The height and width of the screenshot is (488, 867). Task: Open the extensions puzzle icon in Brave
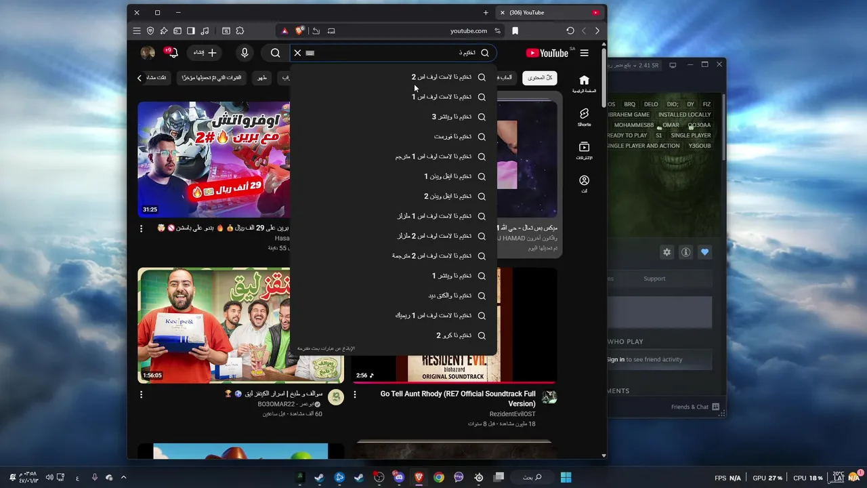pyautogui.click(x=240, y=31)
